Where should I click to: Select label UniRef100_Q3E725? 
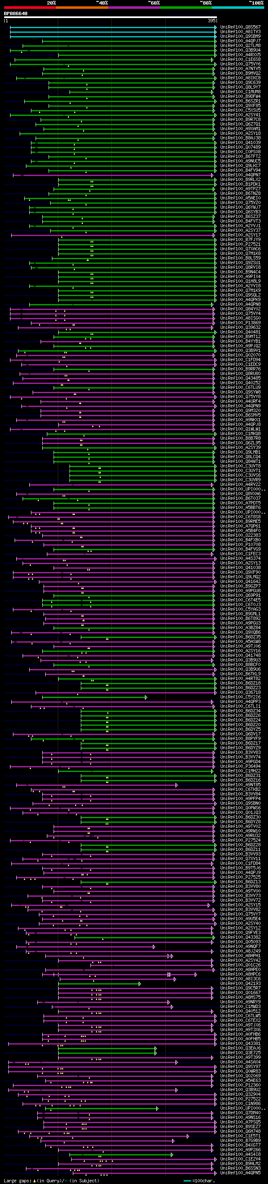[240, 1053]
